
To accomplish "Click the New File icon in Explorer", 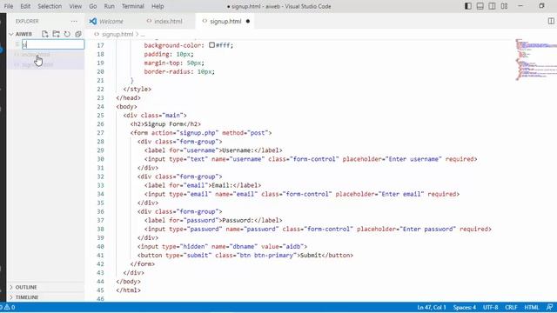I will pos(44,34).
